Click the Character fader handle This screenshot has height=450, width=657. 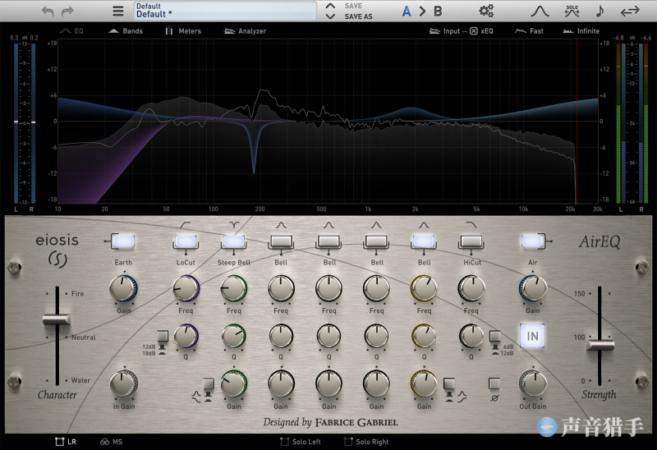[x=57, y=319]
